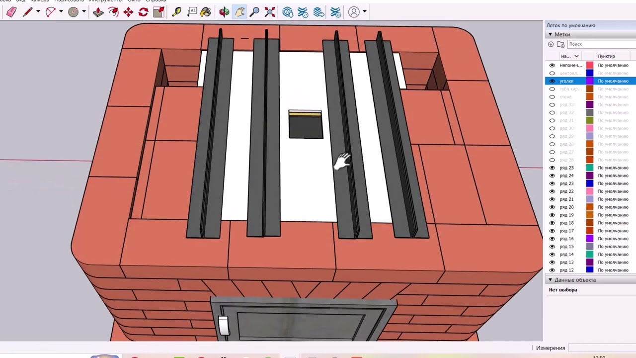
Task: Open the Extension Manager with gear
Action: 335,12
